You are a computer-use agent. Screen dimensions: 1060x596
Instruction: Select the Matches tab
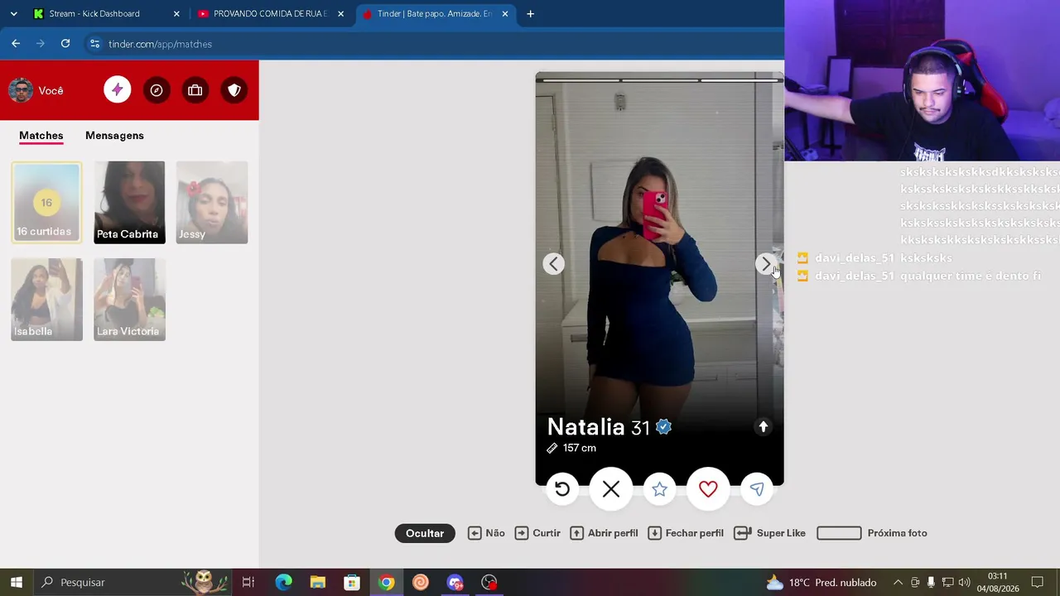(x=41, y=136)
